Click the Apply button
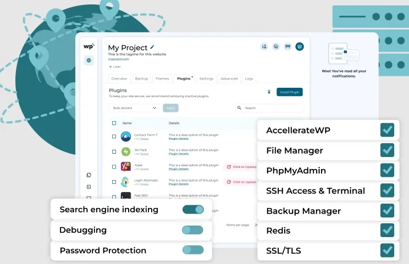The image size is (409, 264). point(170,108)
